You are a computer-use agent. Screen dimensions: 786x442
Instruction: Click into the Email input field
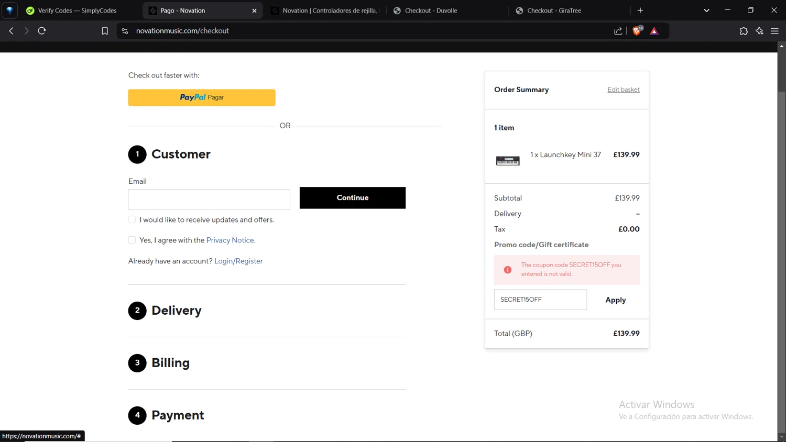[x=209, y=200]
